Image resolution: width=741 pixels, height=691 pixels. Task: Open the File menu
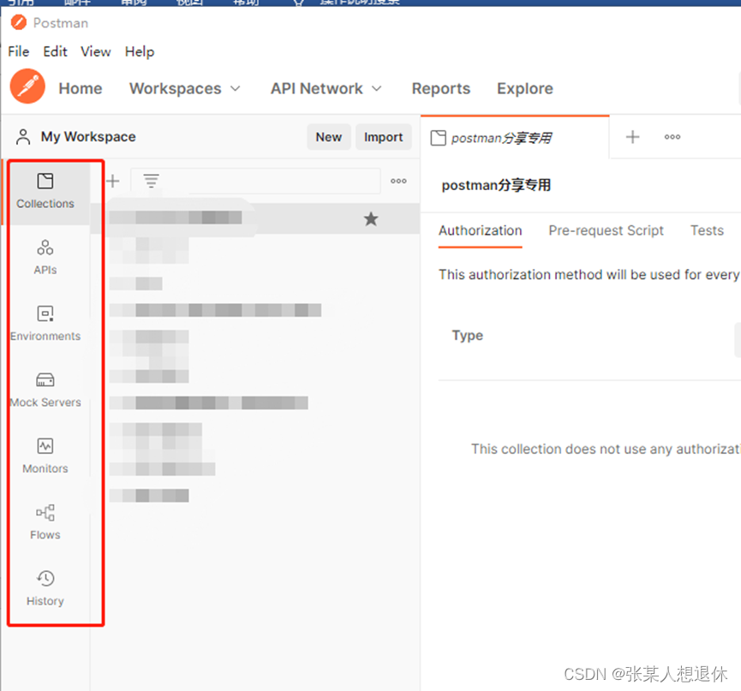(19, 51)
